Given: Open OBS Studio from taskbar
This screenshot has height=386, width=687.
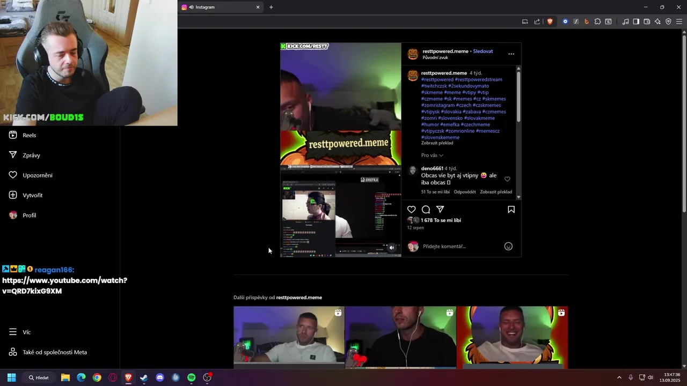Looking at the screenshot, I should point(207,377).
